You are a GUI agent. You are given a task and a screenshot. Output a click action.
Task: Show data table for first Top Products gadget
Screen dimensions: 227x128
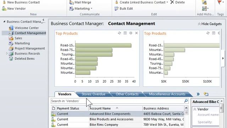tap(125, 33)
